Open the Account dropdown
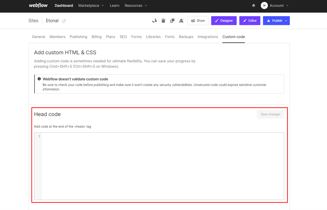This screenshot has width=327, height=210. 279,6
